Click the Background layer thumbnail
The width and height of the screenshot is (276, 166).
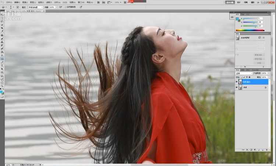[x=241, y=88]
